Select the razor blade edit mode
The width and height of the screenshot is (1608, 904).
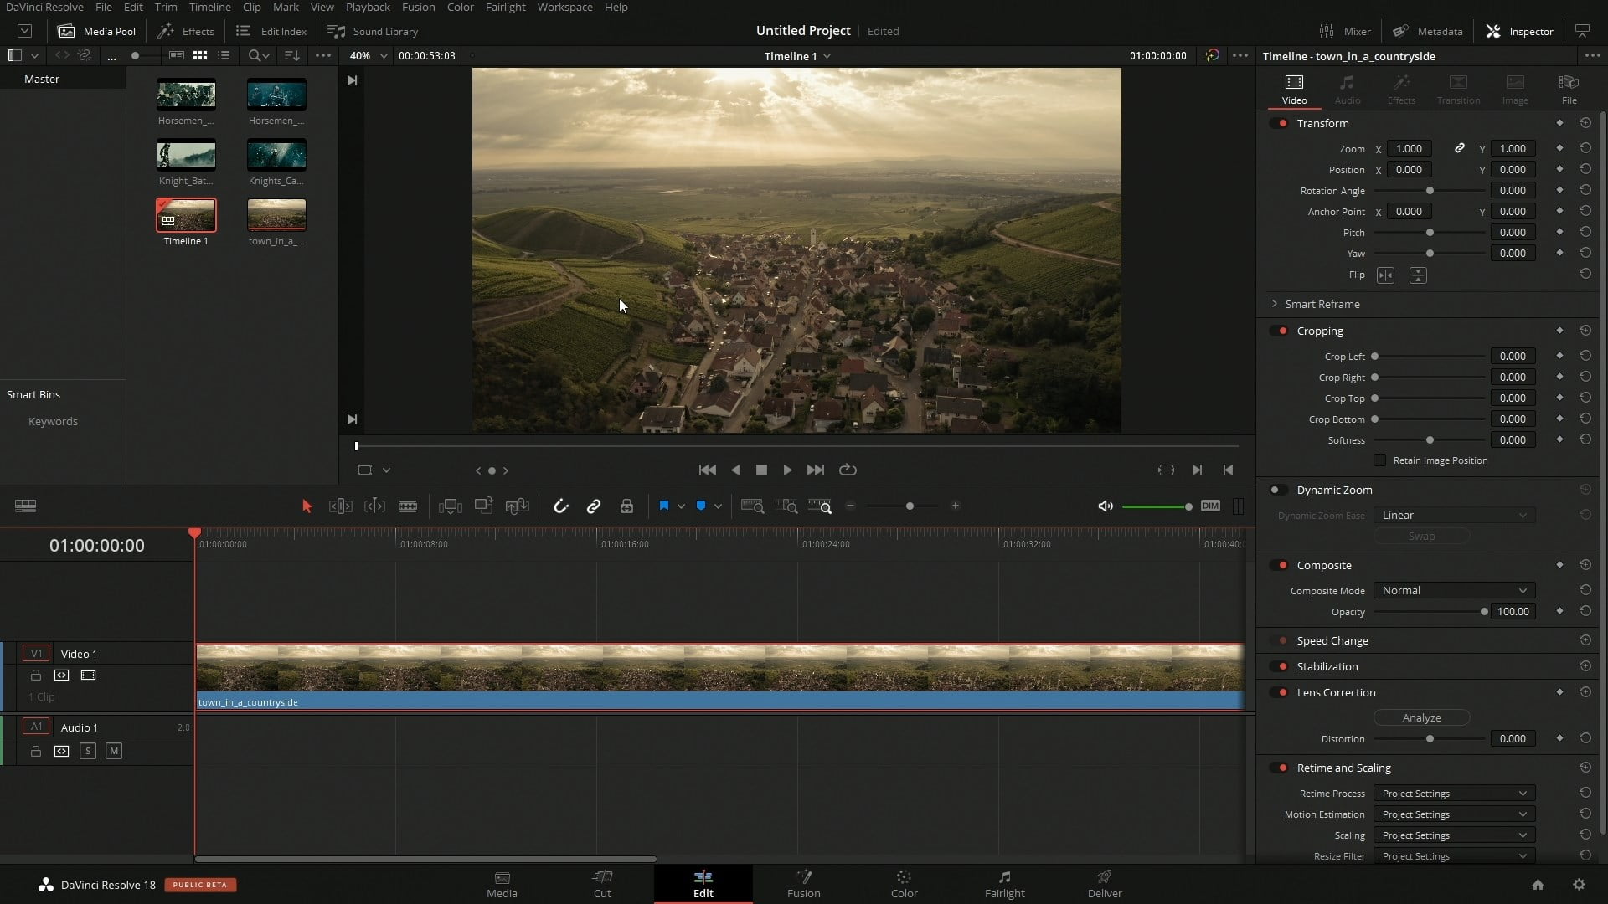[408, 506]
